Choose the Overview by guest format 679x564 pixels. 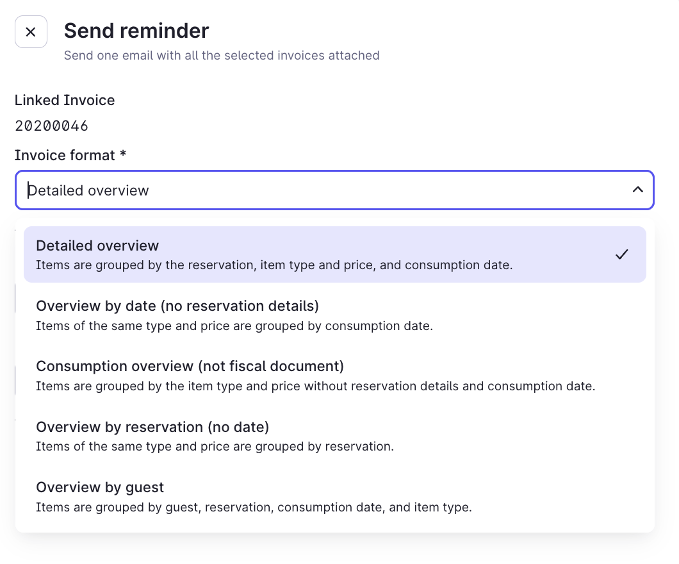(x=335, y=497)
